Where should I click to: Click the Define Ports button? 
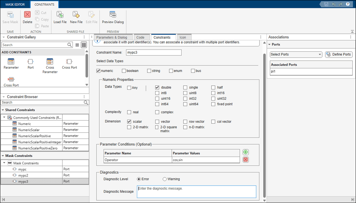tap(339, 54)
